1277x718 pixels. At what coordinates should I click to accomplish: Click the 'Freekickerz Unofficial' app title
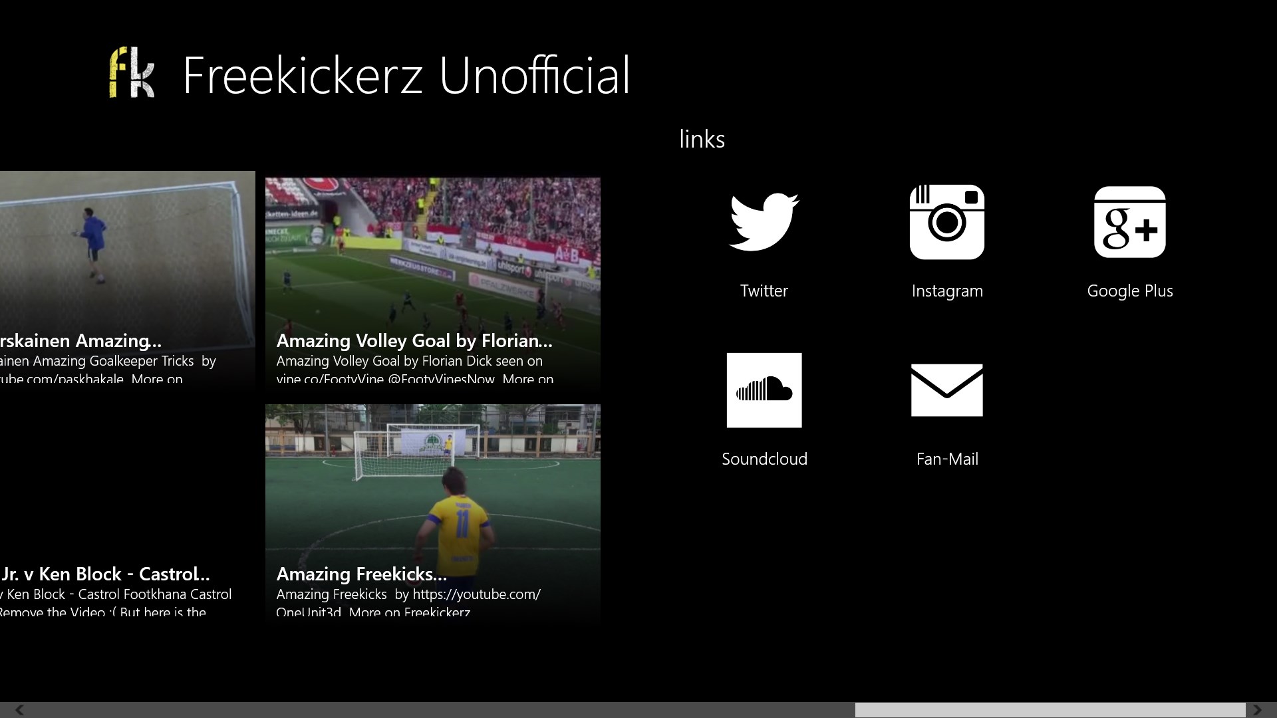click(x=406, y=75)
